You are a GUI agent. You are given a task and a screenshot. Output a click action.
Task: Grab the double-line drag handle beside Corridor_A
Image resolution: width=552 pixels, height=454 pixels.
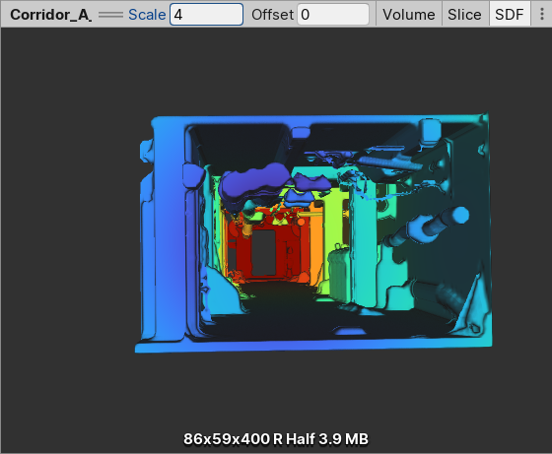[110, 15]
